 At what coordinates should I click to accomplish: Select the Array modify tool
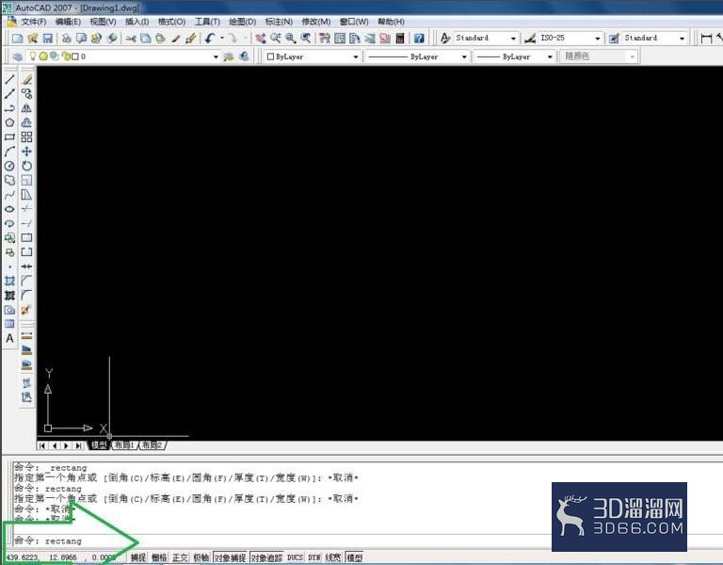pos(26,137)
